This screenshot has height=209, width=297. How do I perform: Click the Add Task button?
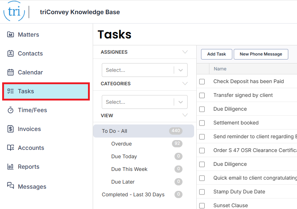(216, 54)
